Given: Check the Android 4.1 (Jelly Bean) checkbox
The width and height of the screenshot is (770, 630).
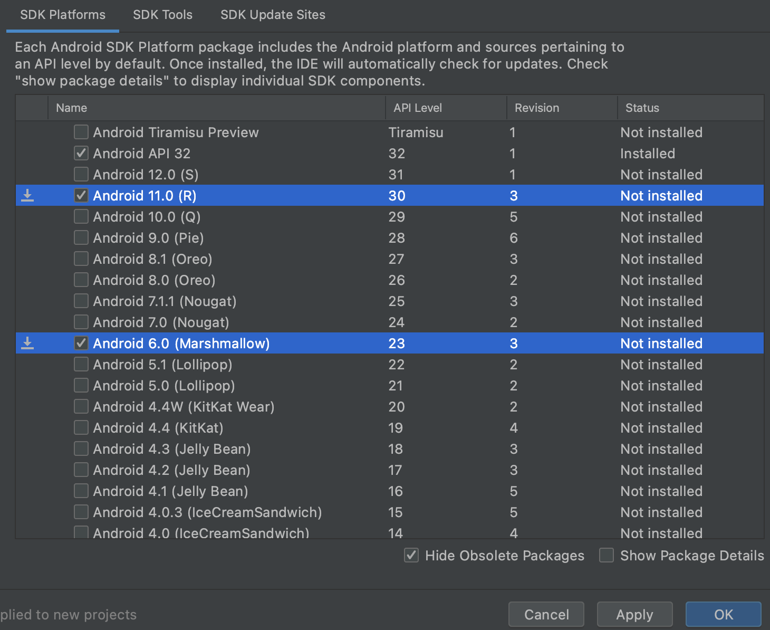Looking at the screenshot, I should click(81, 491).
